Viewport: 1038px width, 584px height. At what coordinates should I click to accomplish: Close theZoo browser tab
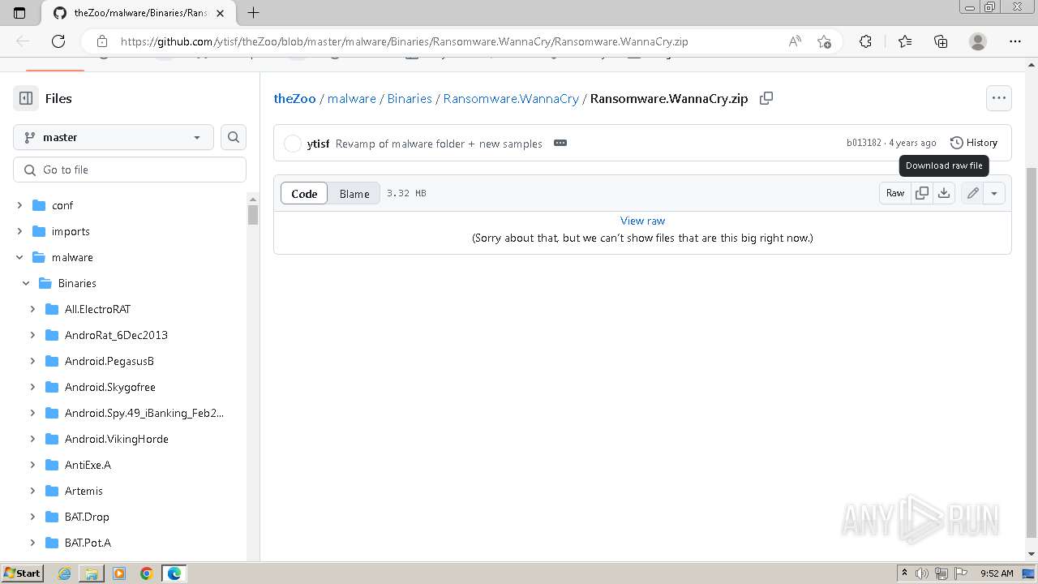[220, 13]
